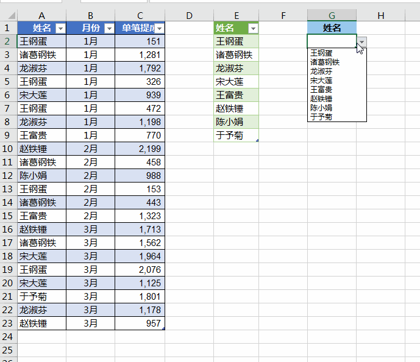Image resolution: width=420 pixels, height=362 pixels.
Task: Choose 王富贵 from the G2 dropdown list
Action: point(336,90)
